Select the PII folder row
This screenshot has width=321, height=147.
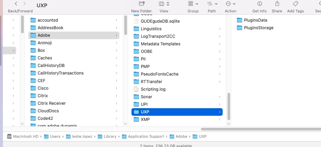pos(177,59)
